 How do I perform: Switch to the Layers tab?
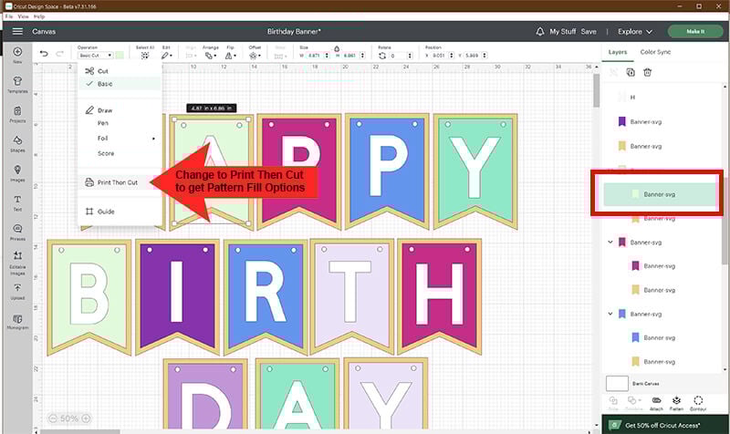click(x=618, y=52)
